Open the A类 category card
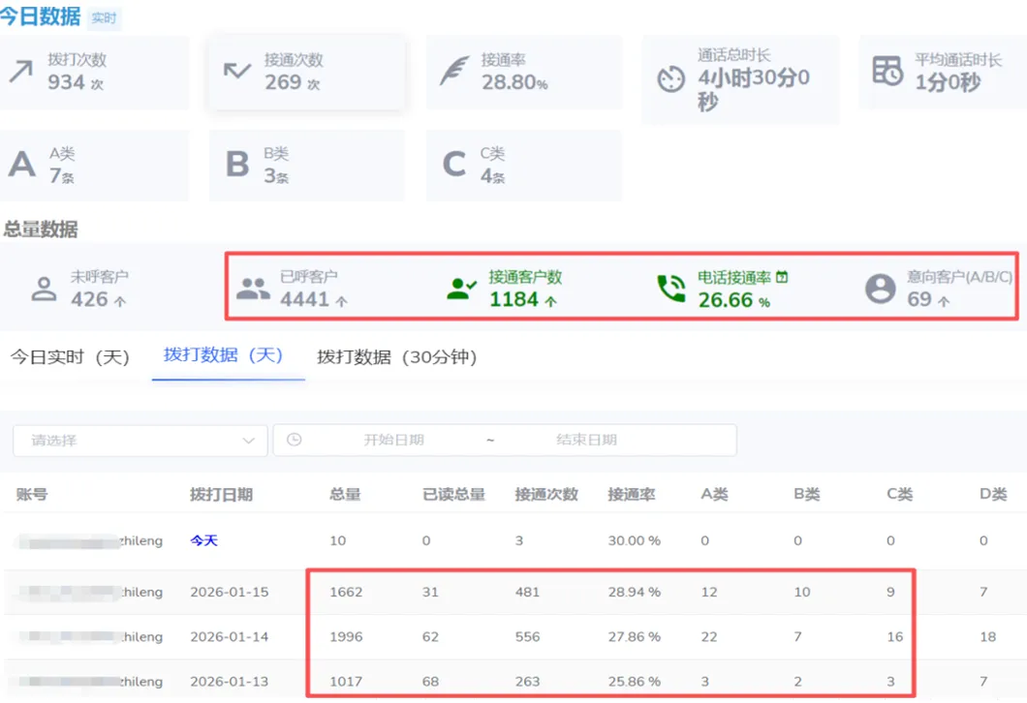 click(94, 166)
